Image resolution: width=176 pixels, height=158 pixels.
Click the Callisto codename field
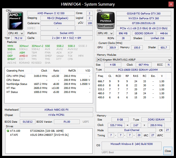(58, 23)
